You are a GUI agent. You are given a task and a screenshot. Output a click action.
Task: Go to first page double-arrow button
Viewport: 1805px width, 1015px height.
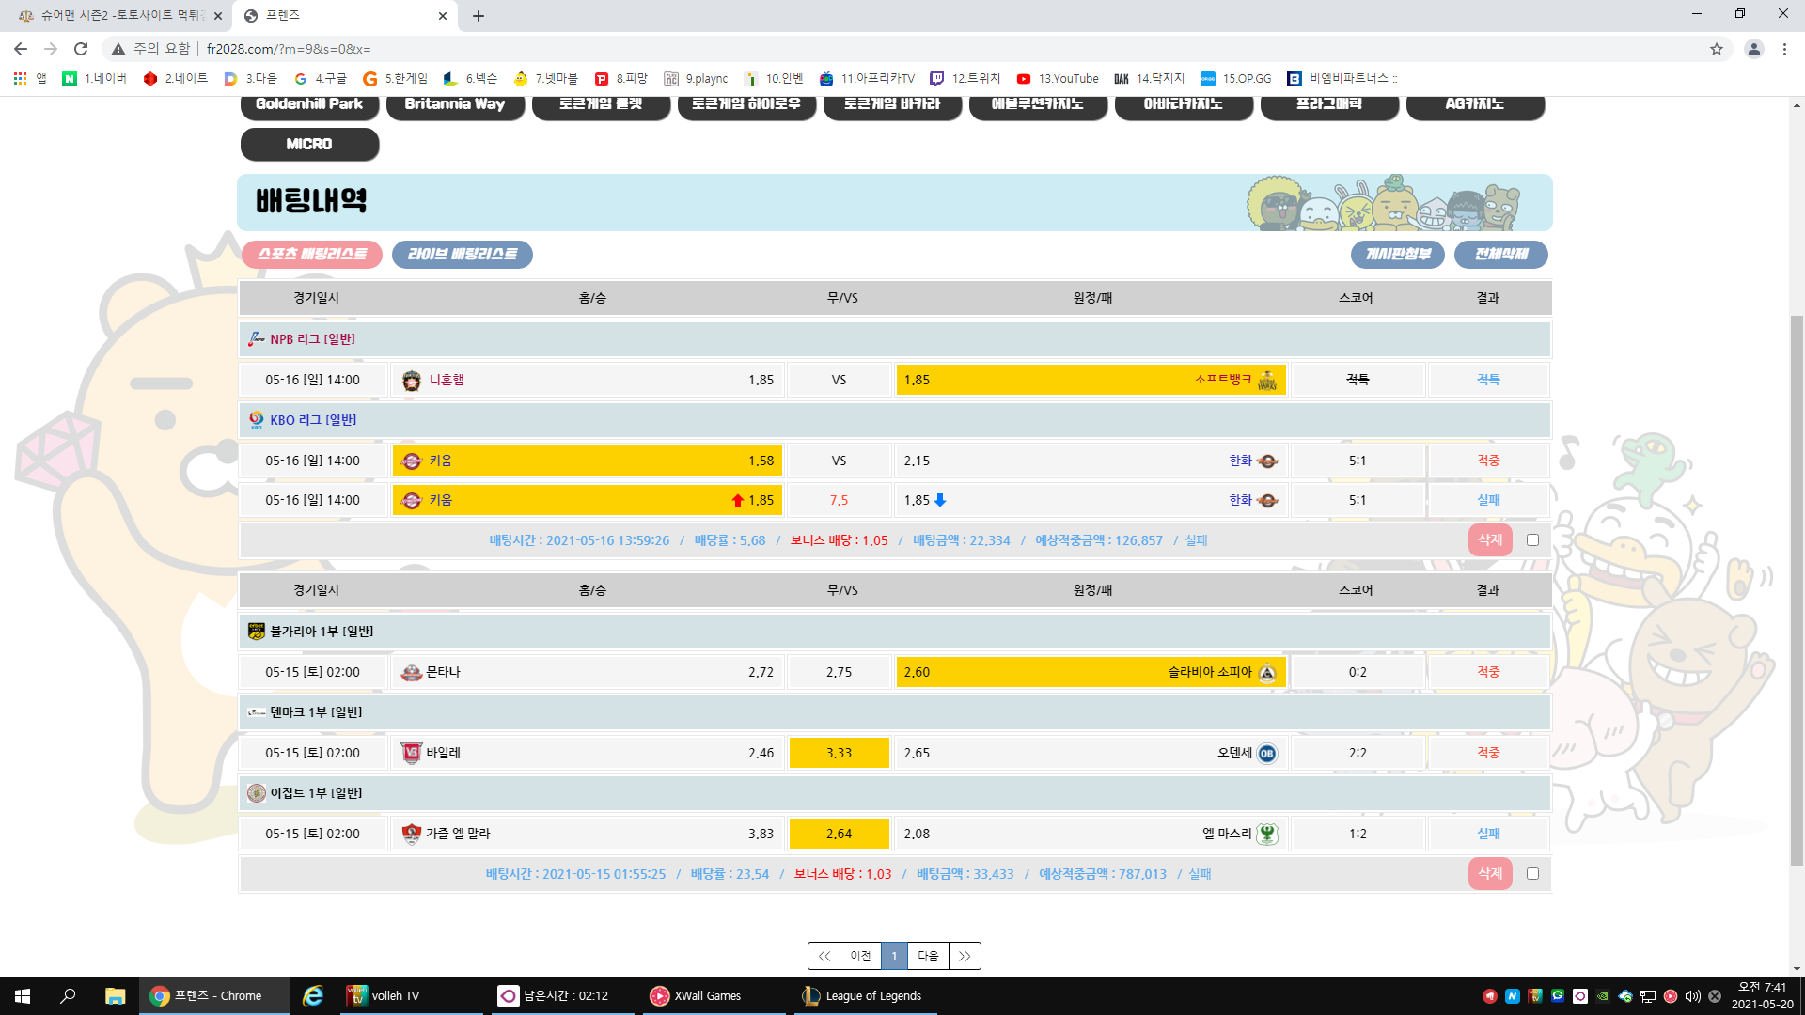pos(824,956)
